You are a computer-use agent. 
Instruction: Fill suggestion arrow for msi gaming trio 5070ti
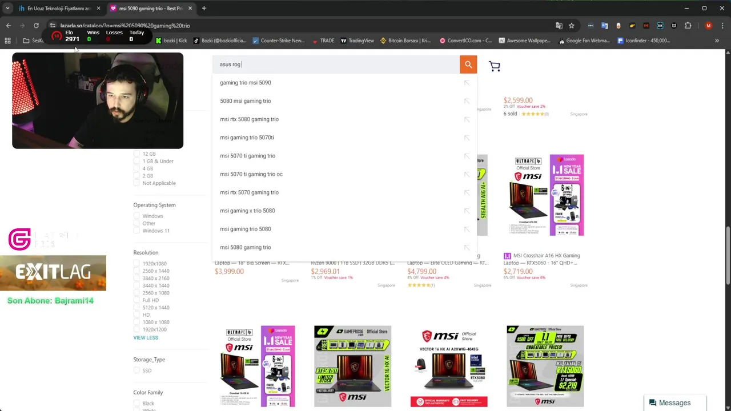(x=467, y=138)
